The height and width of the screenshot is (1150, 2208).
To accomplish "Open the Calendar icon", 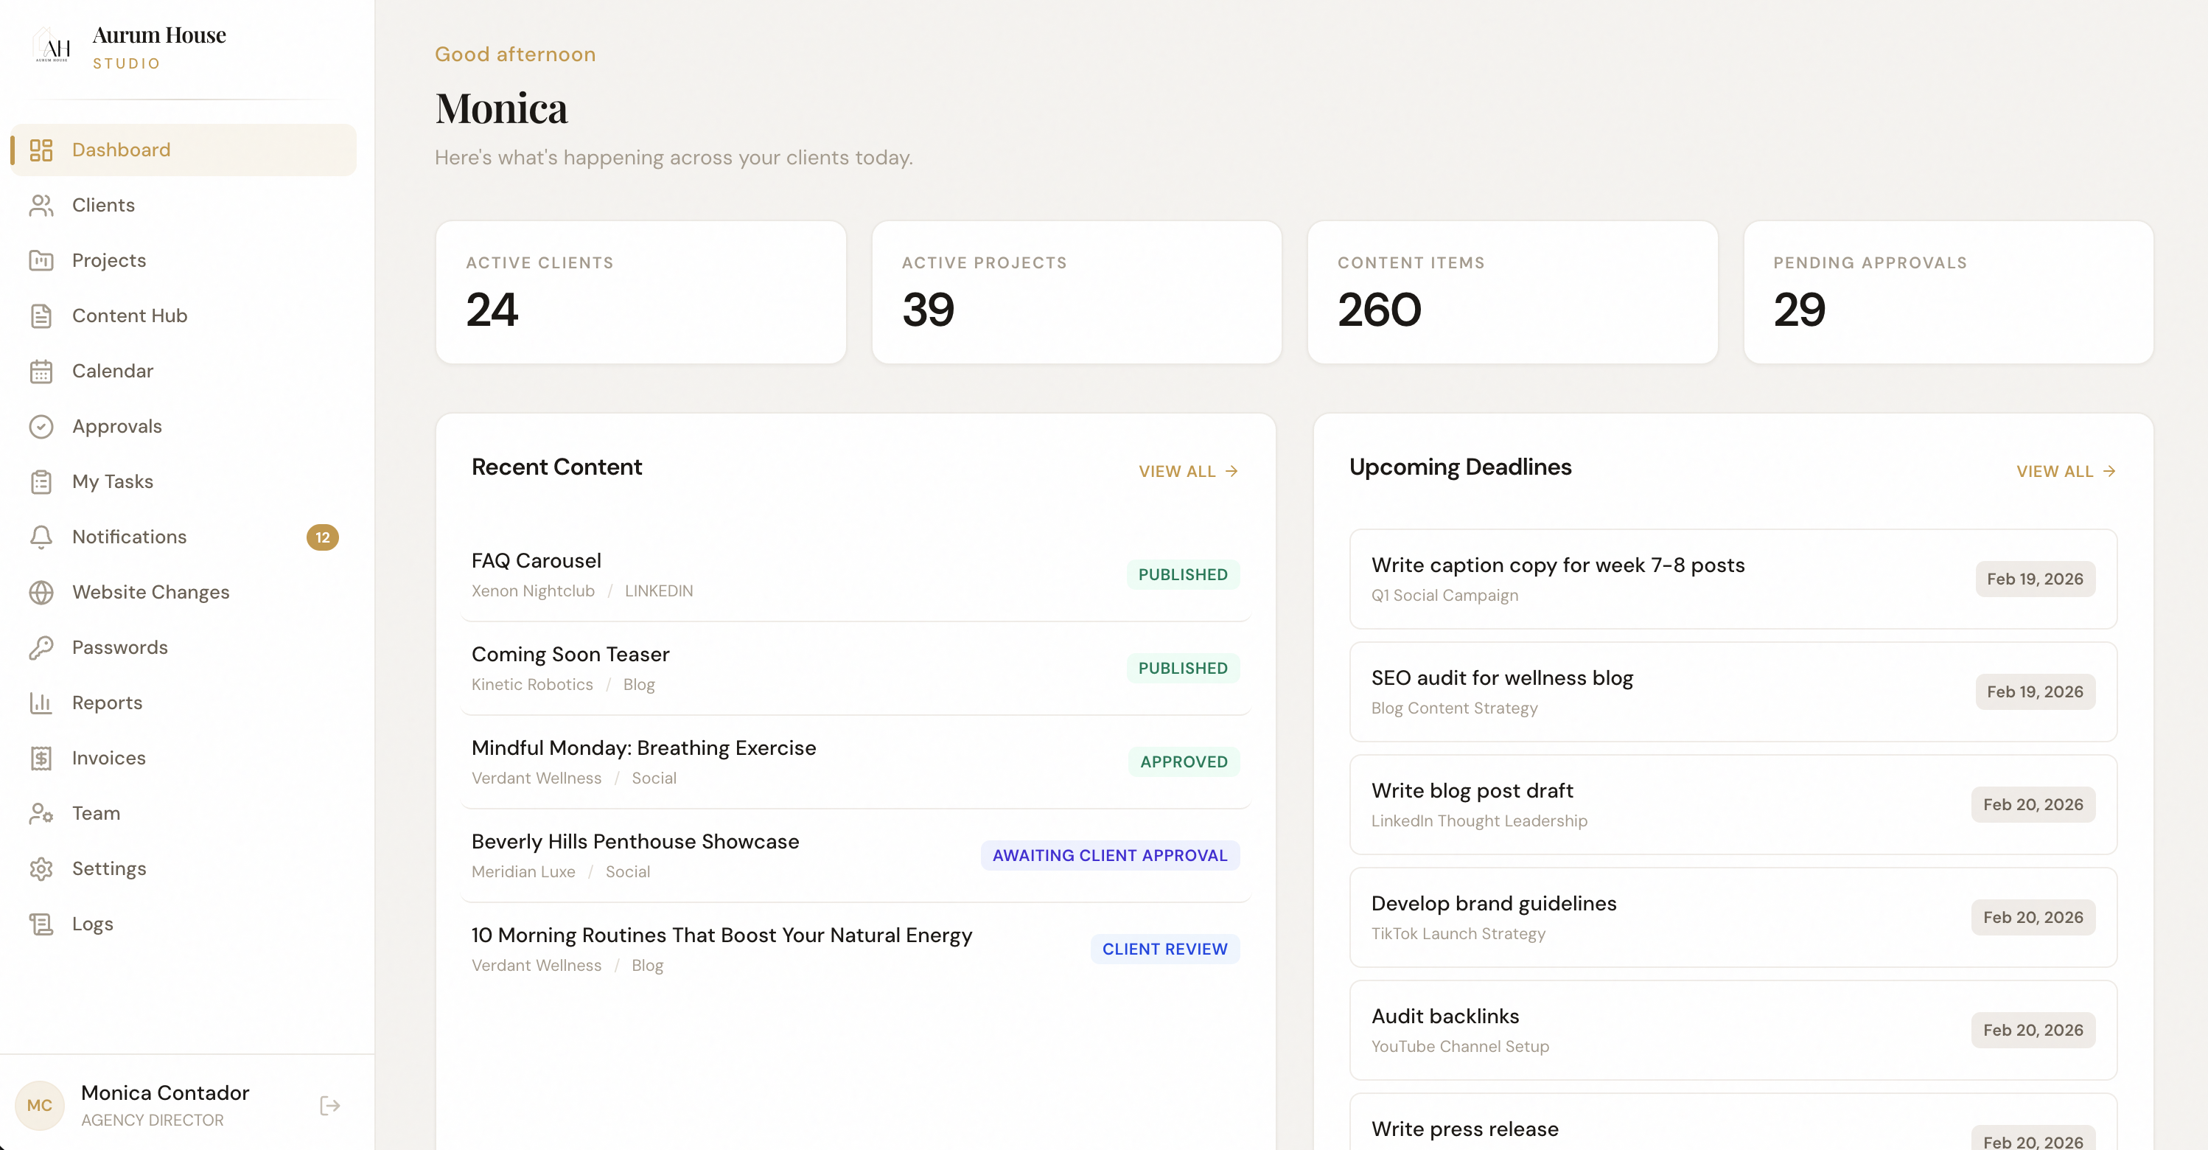I will [42, 371].
